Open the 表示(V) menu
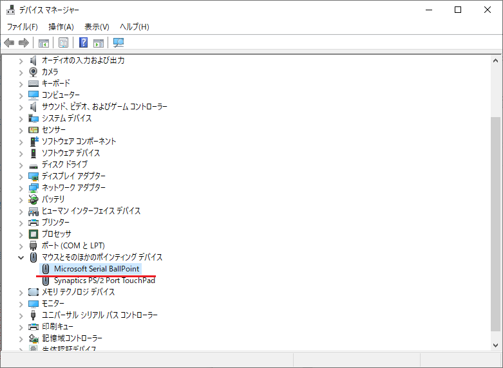The height and width of the screenshot is (368, 503). click(x=97, y=26)
